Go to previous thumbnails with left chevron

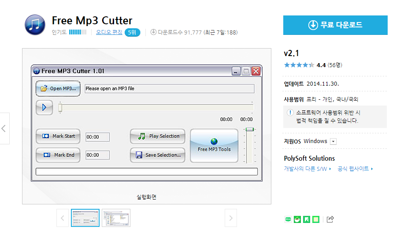coord(63,218)
